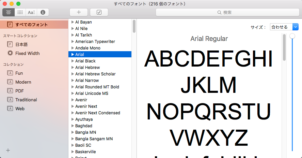
Task: Open the PDF collection
Action: [x=19, y=91]
